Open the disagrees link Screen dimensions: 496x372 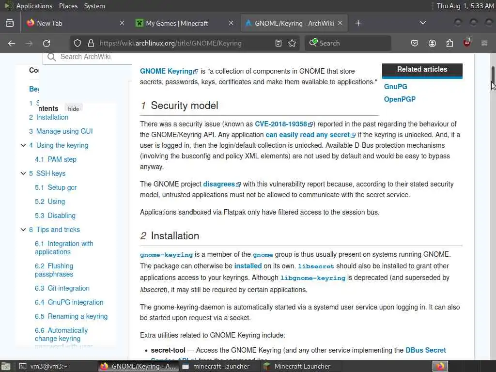tap(222, 184)
